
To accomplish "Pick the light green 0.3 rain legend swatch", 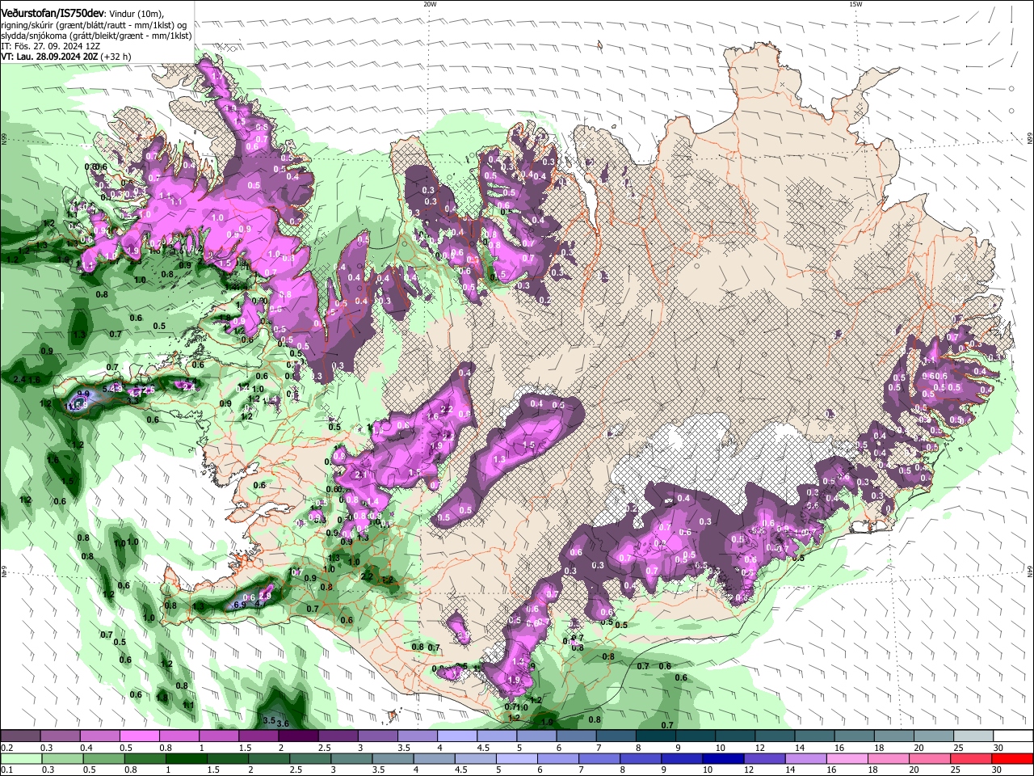I will point(62,758).
